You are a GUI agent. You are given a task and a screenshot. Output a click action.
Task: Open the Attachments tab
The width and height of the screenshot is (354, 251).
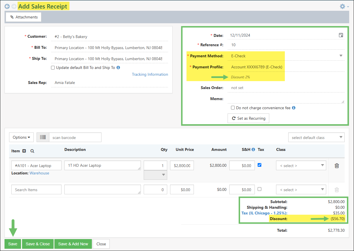[x=24, y=17]
